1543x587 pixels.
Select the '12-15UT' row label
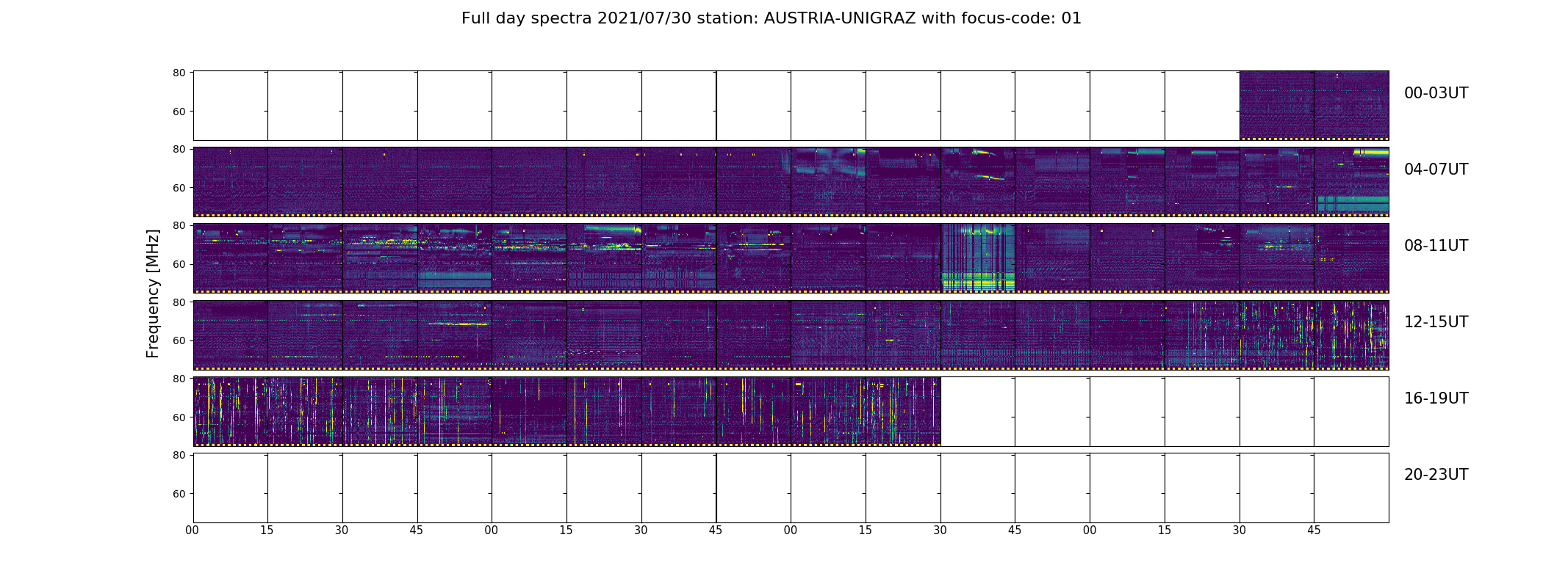1436,322
